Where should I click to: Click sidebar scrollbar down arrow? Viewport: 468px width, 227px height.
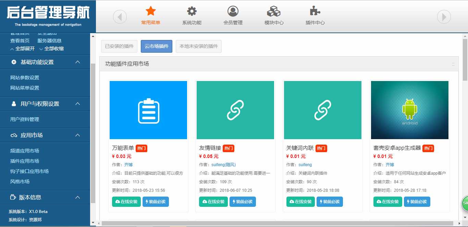pos(93,223)
